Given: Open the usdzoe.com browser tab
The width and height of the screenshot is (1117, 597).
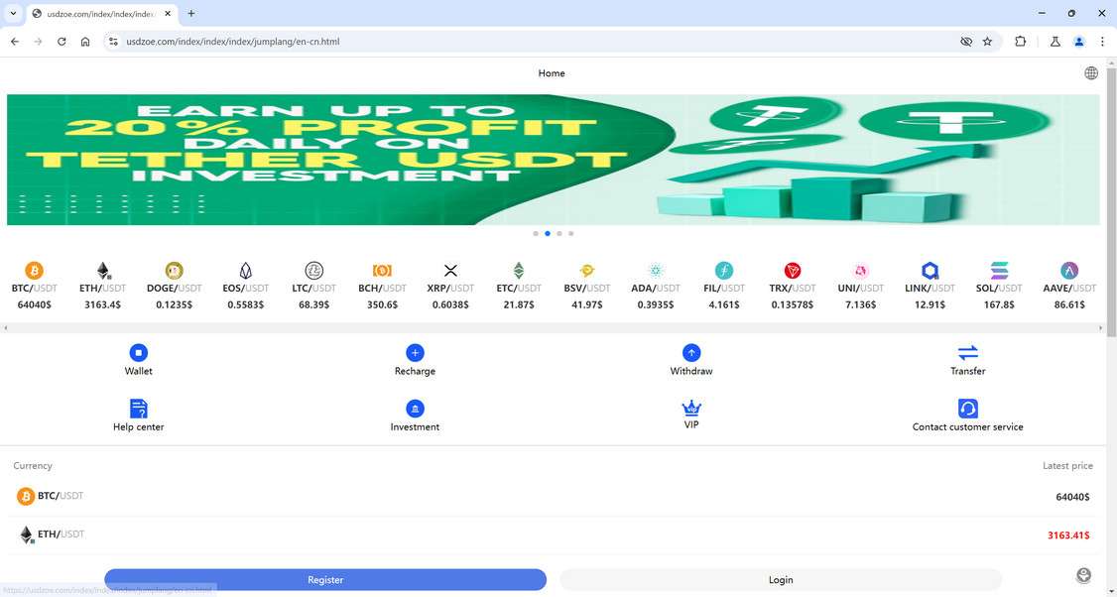Looking at the screenshot, I should click(94, 14).
